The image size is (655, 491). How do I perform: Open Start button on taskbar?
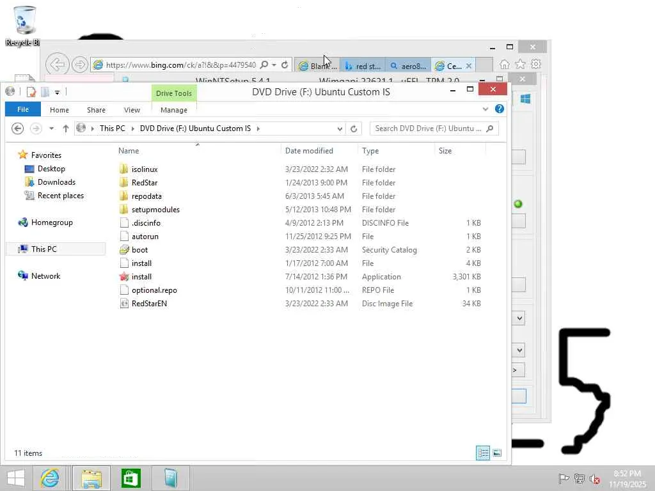click(16, 478)
